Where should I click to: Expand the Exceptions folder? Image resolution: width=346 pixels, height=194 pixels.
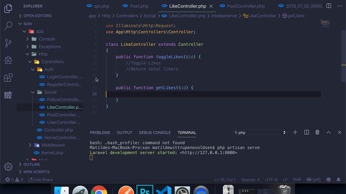tap(49, 47)
